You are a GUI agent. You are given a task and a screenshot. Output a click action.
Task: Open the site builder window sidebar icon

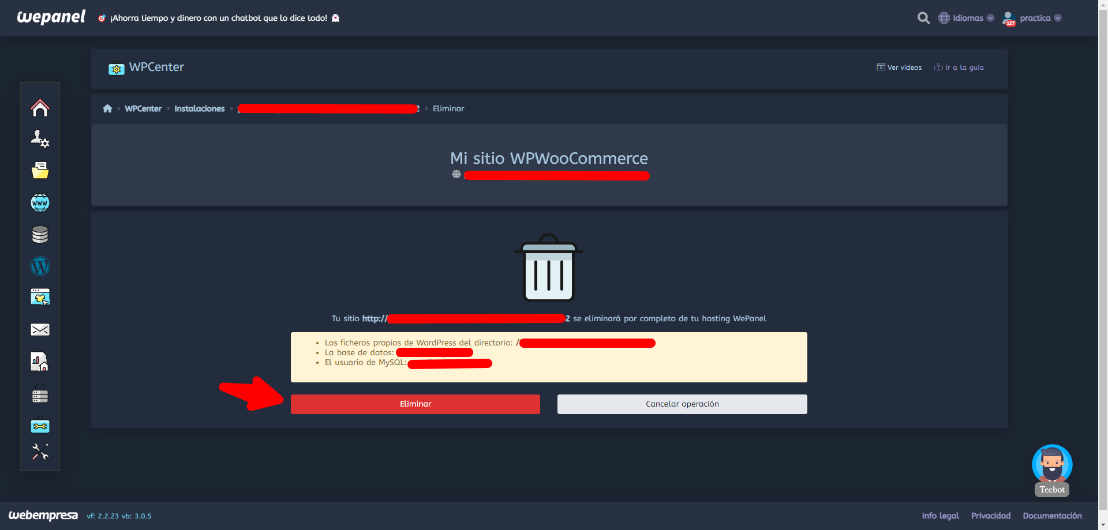coord(40,297)
